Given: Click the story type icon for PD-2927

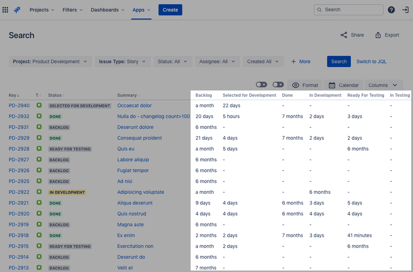Looking at the screenshot, I should [39, 159].
